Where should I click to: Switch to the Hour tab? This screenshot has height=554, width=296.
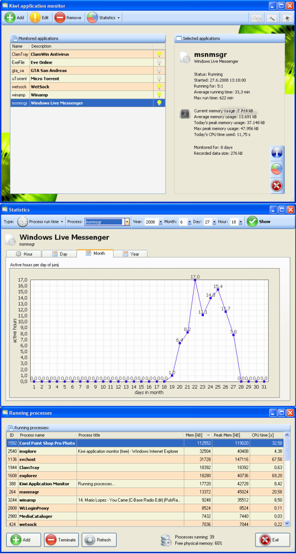click(x=24, y=254)
